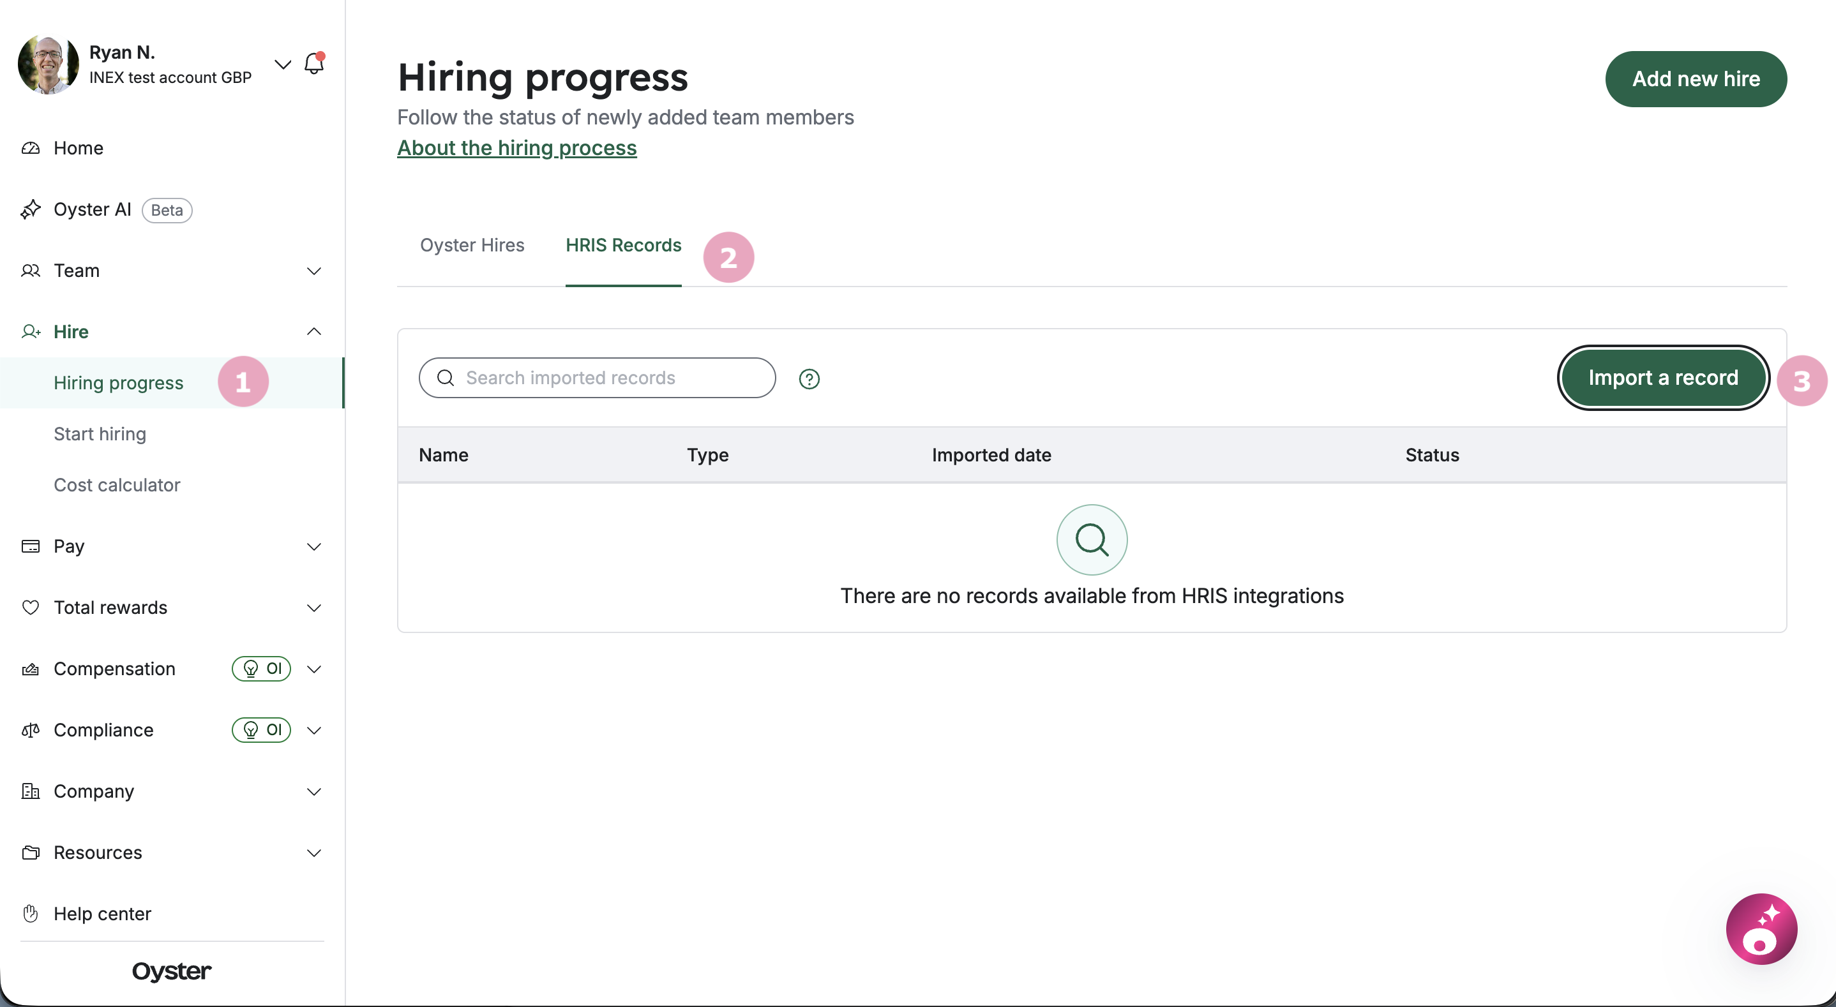Click the Total rewards heart icon
Screen dimensions: 1836x1007
point(31,608)
